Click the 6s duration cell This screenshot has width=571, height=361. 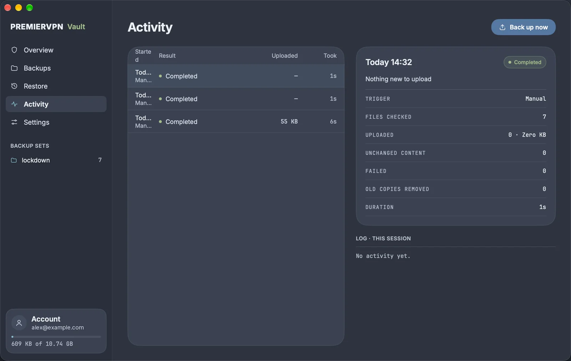click(x=333, y=122)
